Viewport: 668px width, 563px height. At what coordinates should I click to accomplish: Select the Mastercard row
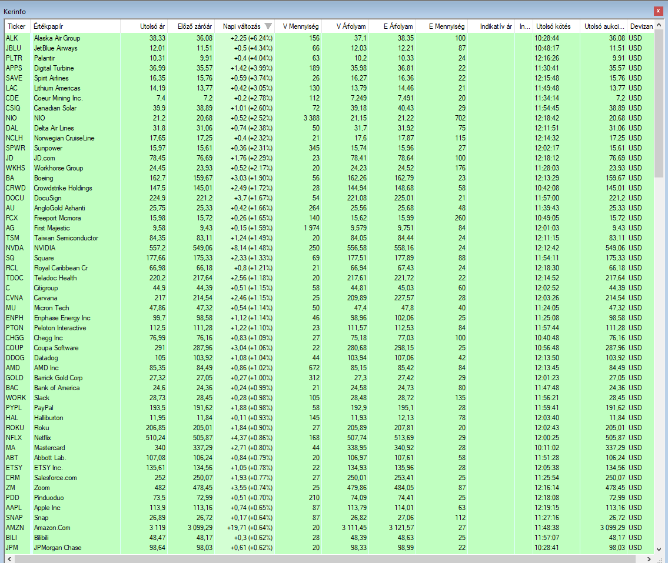pyautogui.click(x=330, y=448)
